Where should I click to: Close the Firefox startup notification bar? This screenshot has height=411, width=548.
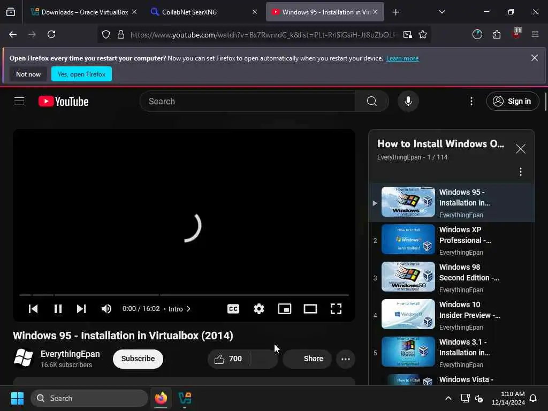pyautogui.click(x=535, y=58)
